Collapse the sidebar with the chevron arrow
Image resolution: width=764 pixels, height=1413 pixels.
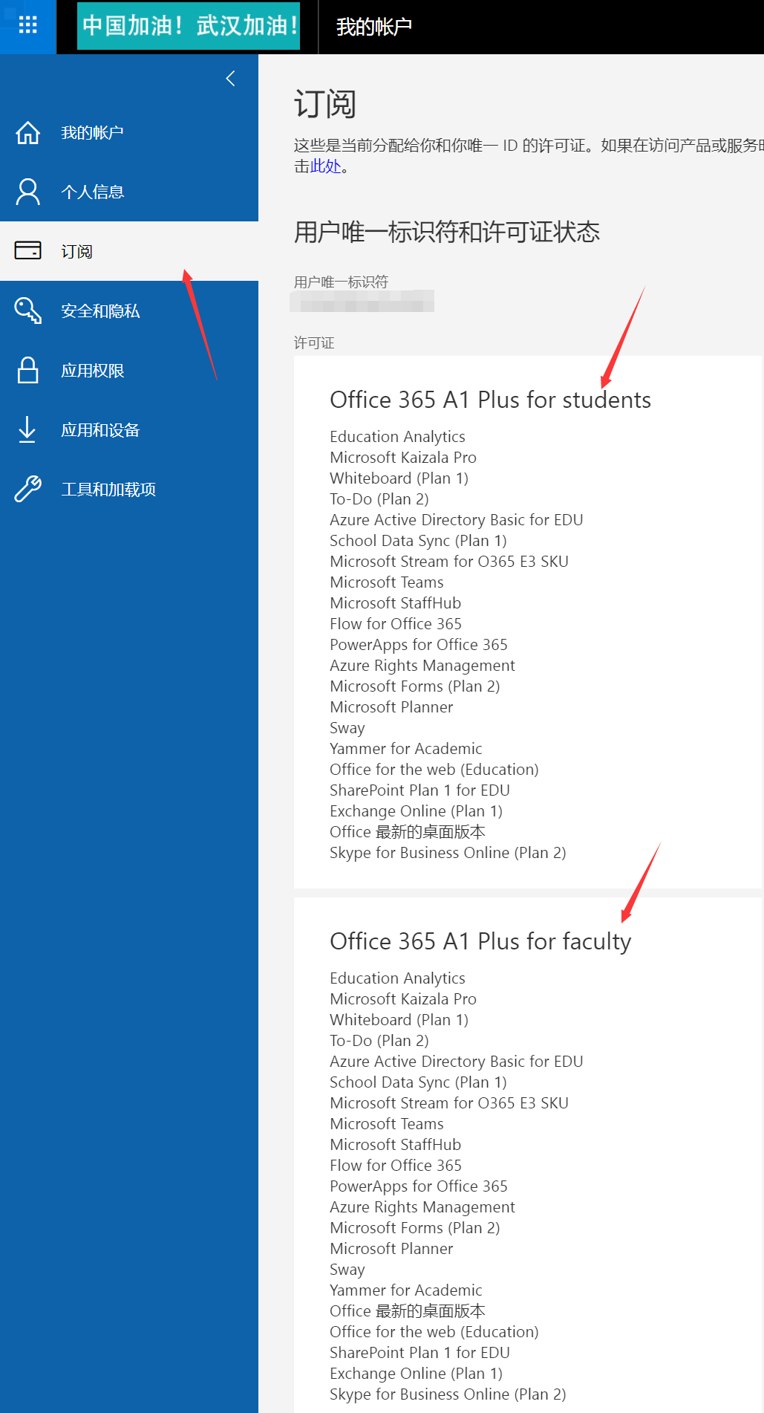tap(230, 79)
